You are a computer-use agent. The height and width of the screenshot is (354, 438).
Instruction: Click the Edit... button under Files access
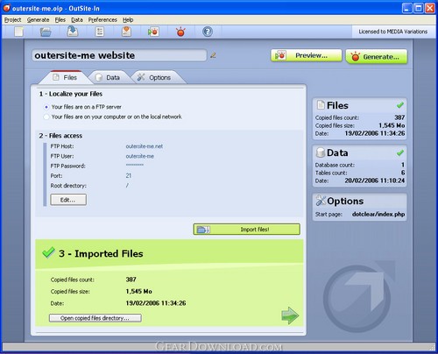click(68, 200)
